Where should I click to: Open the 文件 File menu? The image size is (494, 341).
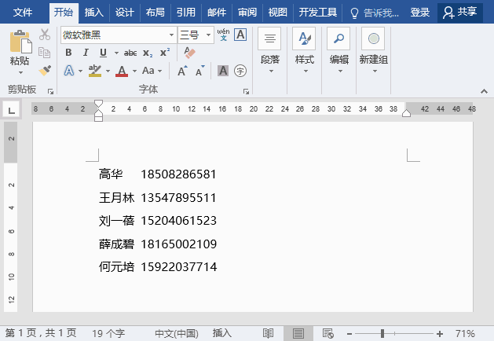23,13
